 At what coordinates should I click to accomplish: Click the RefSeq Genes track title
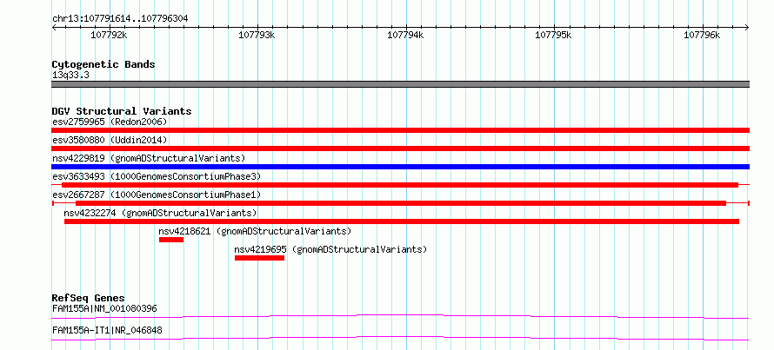[89, 298]
